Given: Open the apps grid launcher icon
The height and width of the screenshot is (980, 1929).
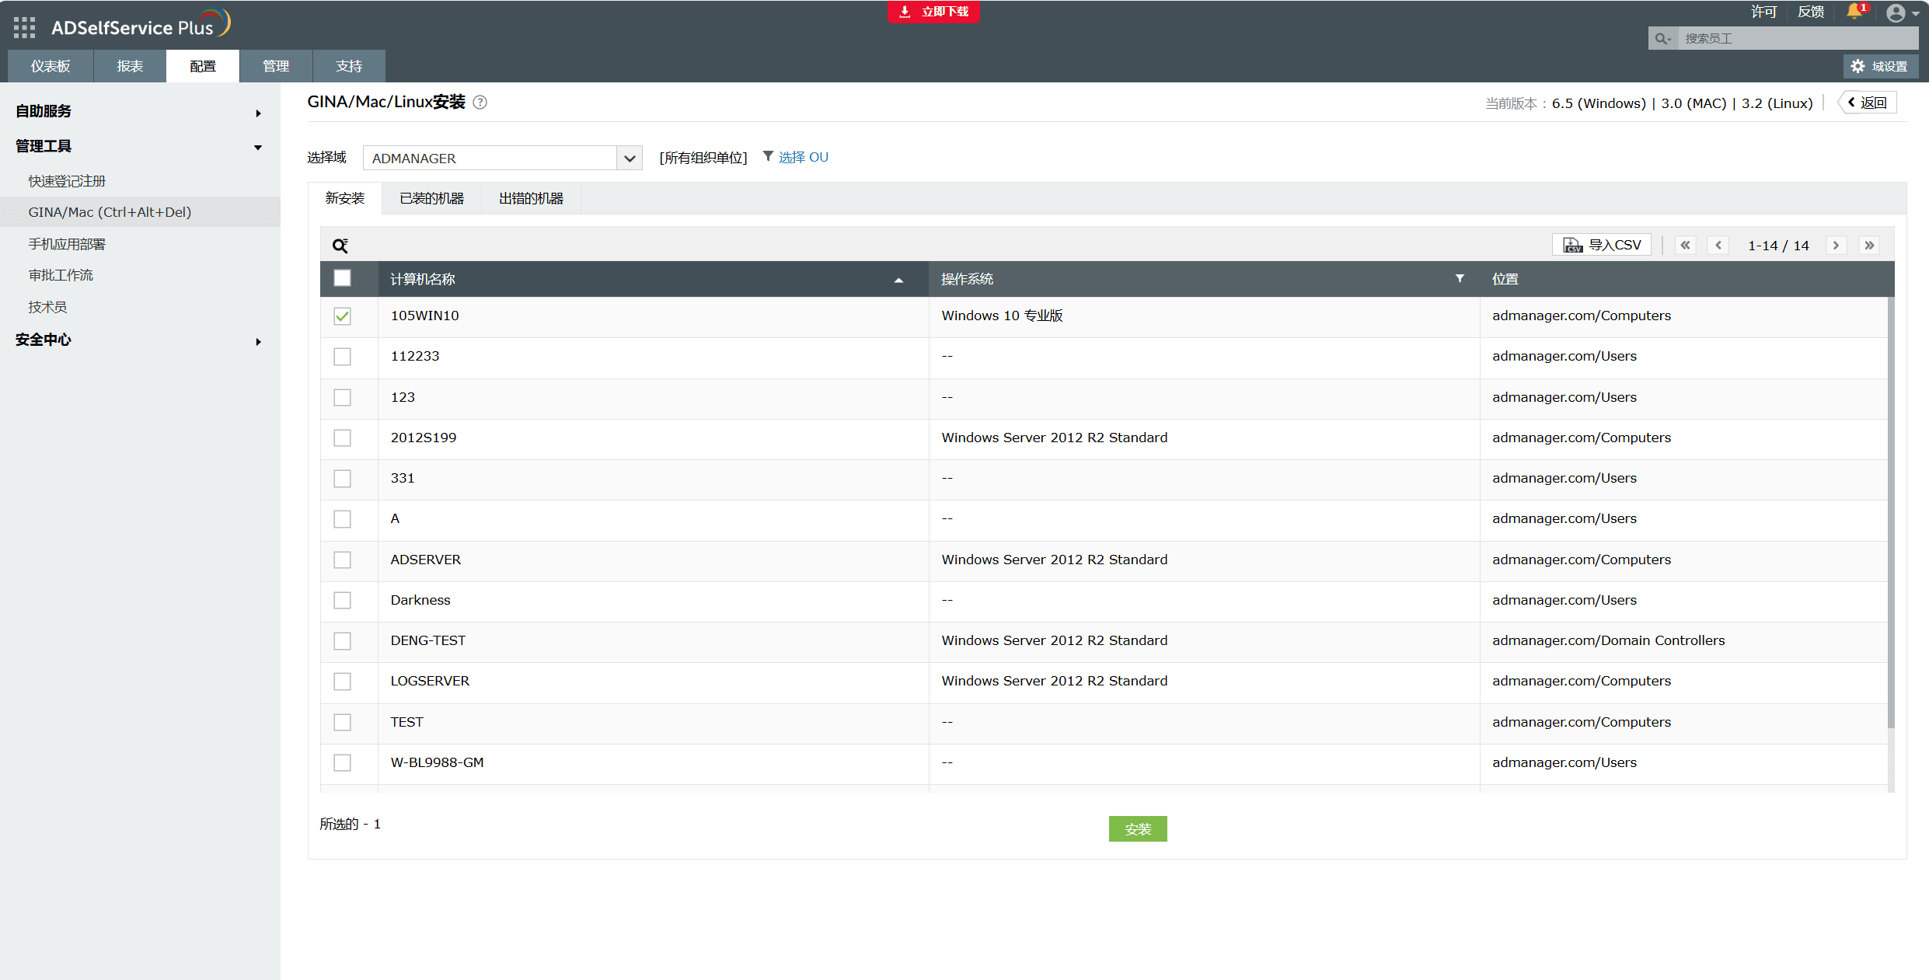Looking at the screenshot, I should [x=24, y=27].
